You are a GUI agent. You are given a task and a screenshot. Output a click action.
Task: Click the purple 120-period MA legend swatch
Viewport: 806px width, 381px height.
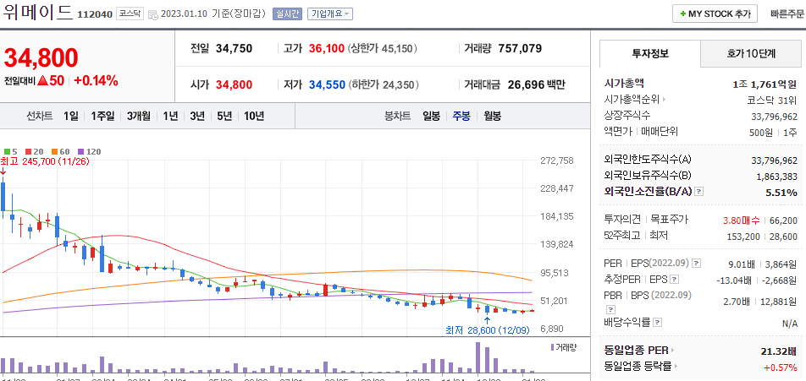(80, 152)
